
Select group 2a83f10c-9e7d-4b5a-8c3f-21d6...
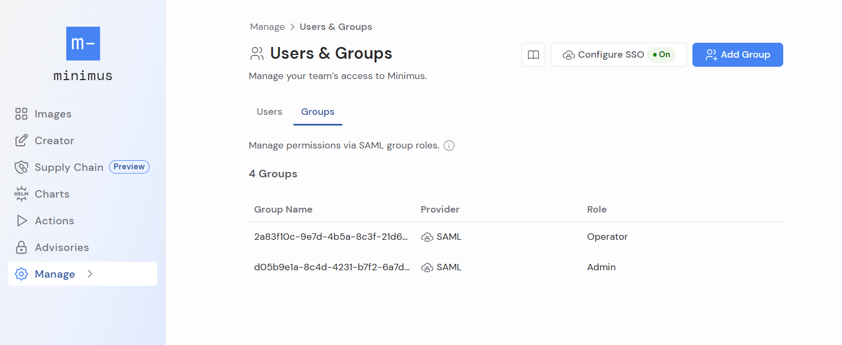coord(331,237)
